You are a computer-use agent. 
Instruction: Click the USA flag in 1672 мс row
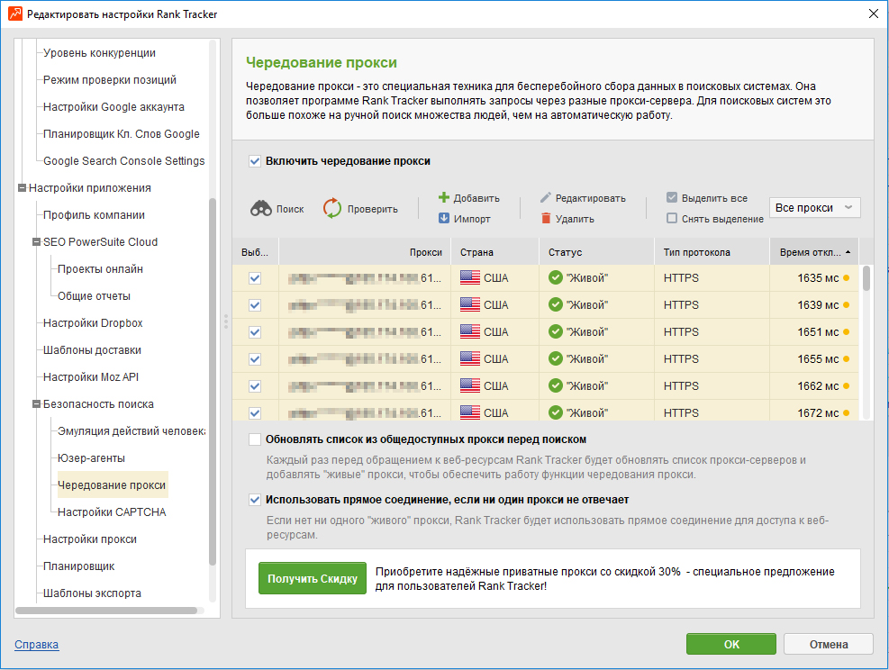pos(470,412)
